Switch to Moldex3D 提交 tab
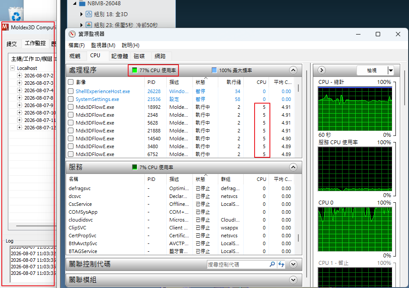Screen dimensions: 409x288 pos(12,44)
